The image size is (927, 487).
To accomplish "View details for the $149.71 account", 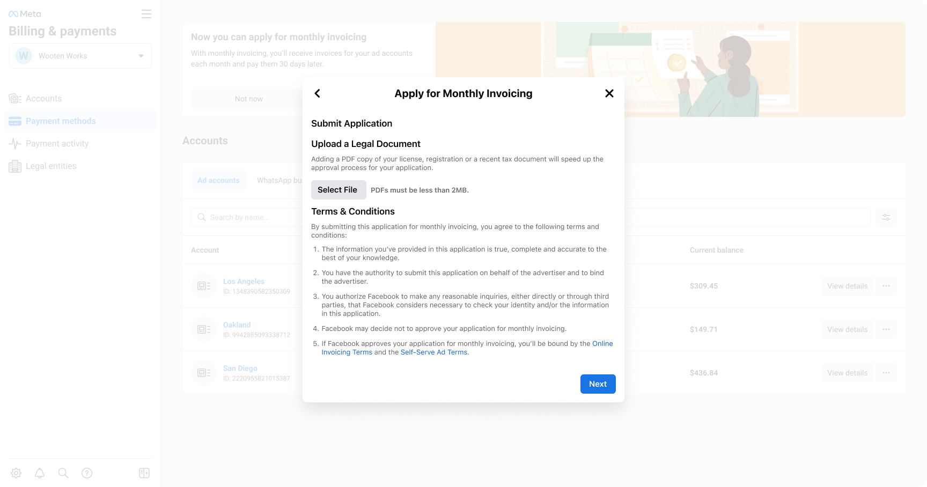I will click(x=848, y=329).
